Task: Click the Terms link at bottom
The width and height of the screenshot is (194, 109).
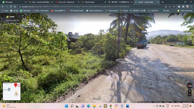Action: click(172, 102)
